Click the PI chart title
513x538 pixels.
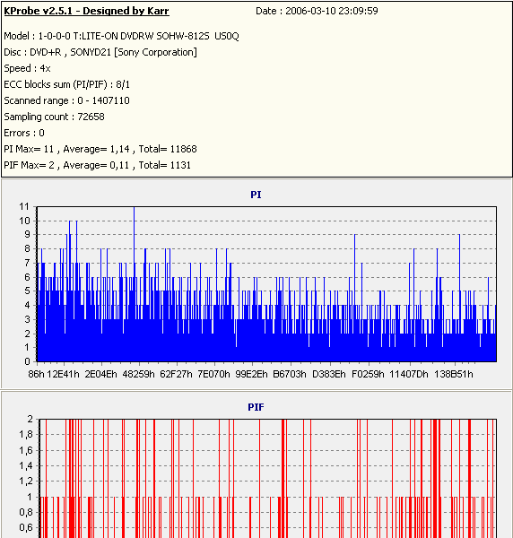(256, 195)
